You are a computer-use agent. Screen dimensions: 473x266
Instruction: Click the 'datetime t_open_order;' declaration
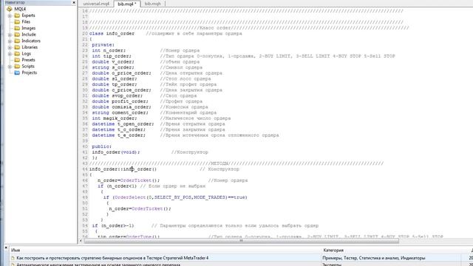click(x=123, y=124)
